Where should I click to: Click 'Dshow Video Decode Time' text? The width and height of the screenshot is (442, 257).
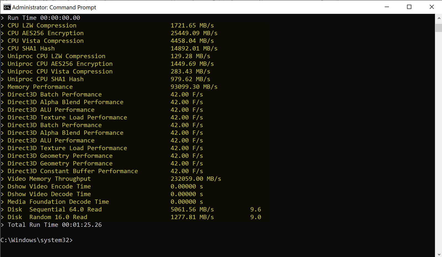coord(49,194)
